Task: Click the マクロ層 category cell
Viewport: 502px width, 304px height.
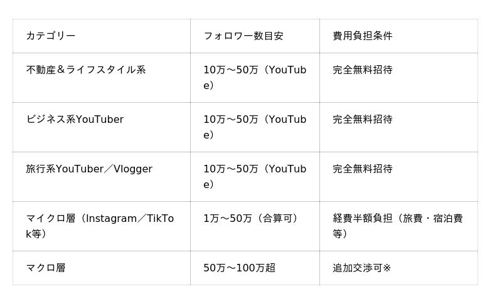Action: coord(46,268)
